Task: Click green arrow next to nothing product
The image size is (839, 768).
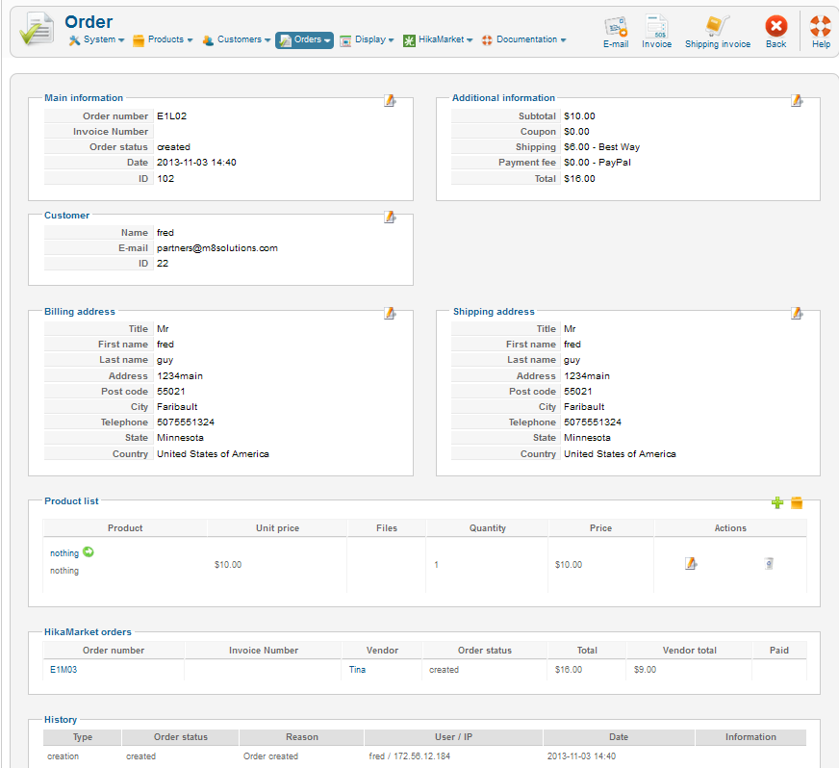Action: click(x=89, y=551)
